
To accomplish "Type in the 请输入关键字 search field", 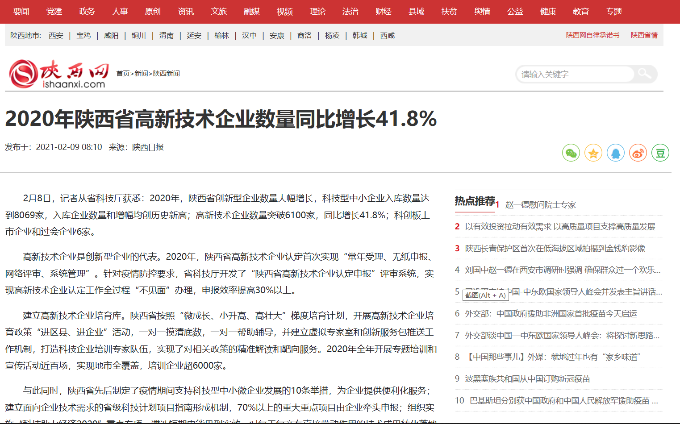I will (574, 74).
